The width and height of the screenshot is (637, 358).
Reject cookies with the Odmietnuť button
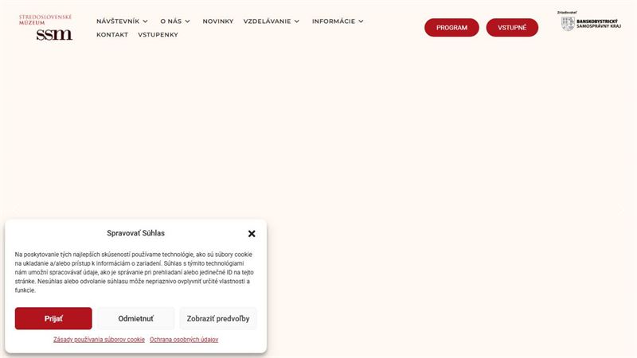(135, 319)
